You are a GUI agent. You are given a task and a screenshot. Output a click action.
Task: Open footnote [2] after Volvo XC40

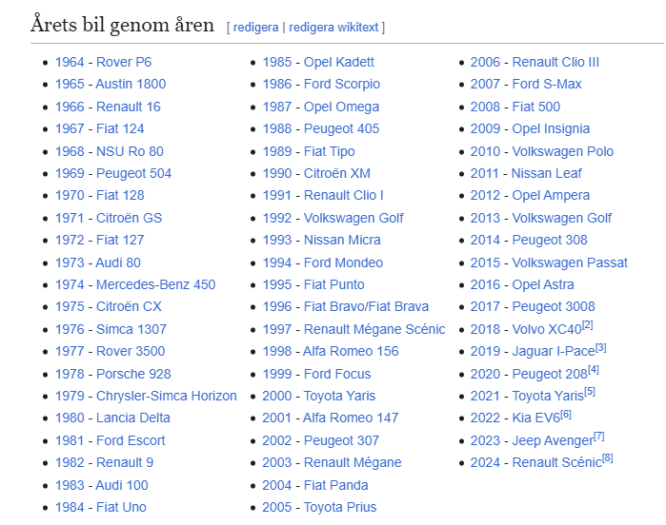click(x=588, y=325)
